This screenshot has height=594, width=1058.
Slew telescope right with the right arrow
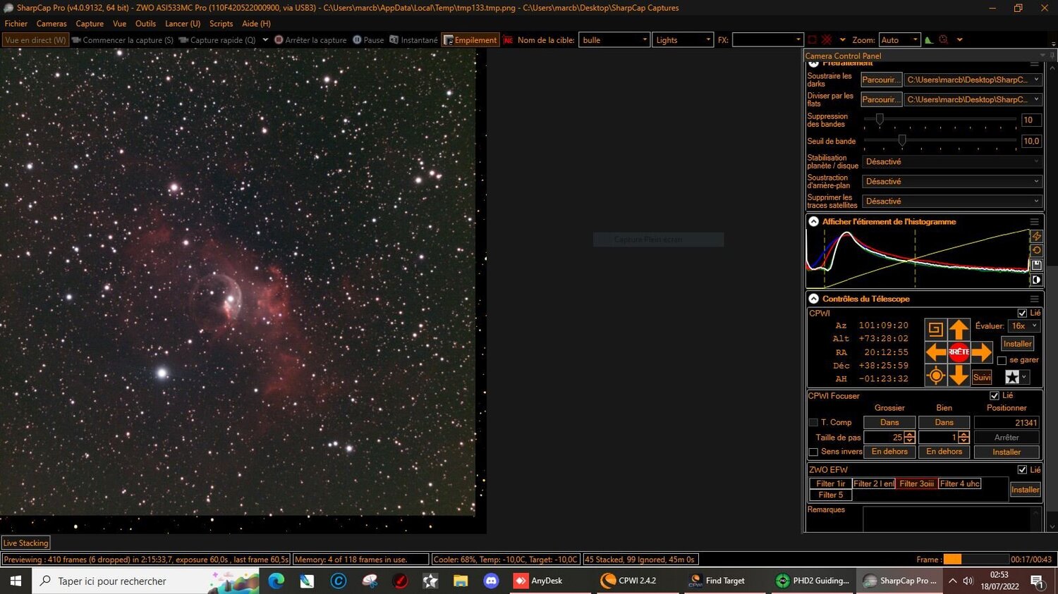click(x=981, y=352)
